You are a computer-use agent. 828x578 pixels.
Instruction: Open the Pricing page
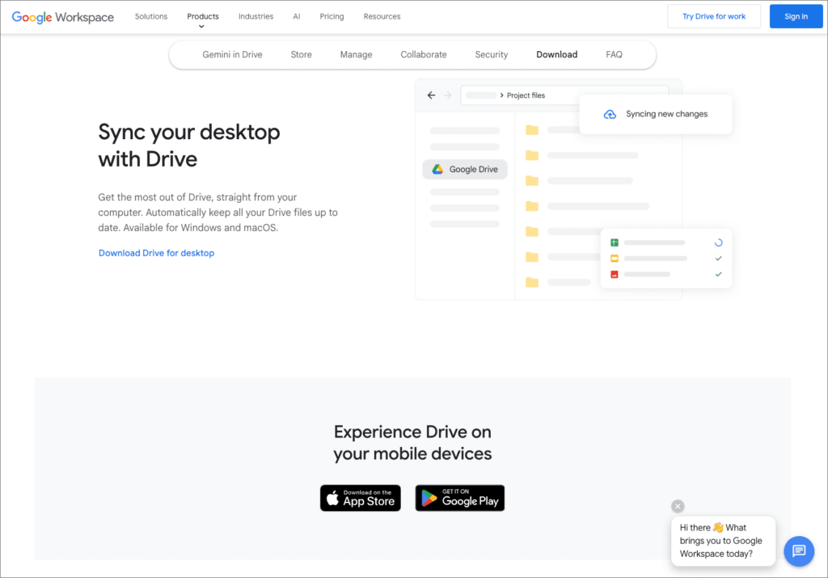tap(332, 16)
